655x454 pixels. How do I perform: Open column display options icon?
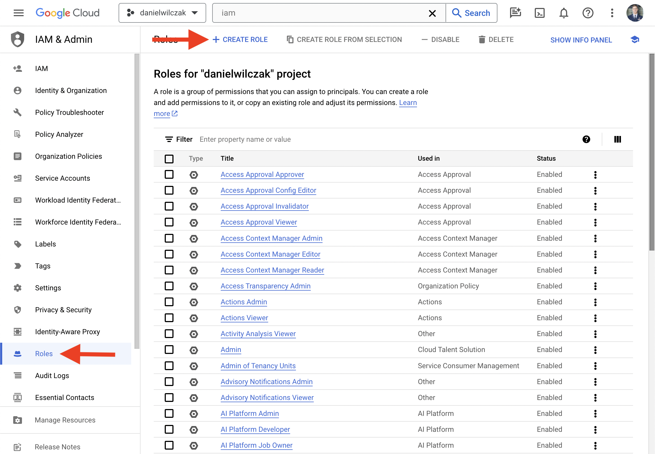click(x=617, y=139)
